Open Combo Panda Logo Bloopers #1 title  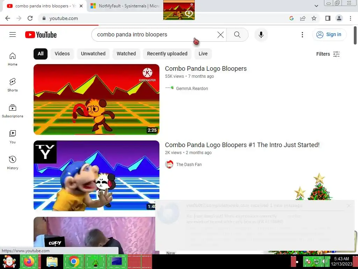click(x=242, y=145)
